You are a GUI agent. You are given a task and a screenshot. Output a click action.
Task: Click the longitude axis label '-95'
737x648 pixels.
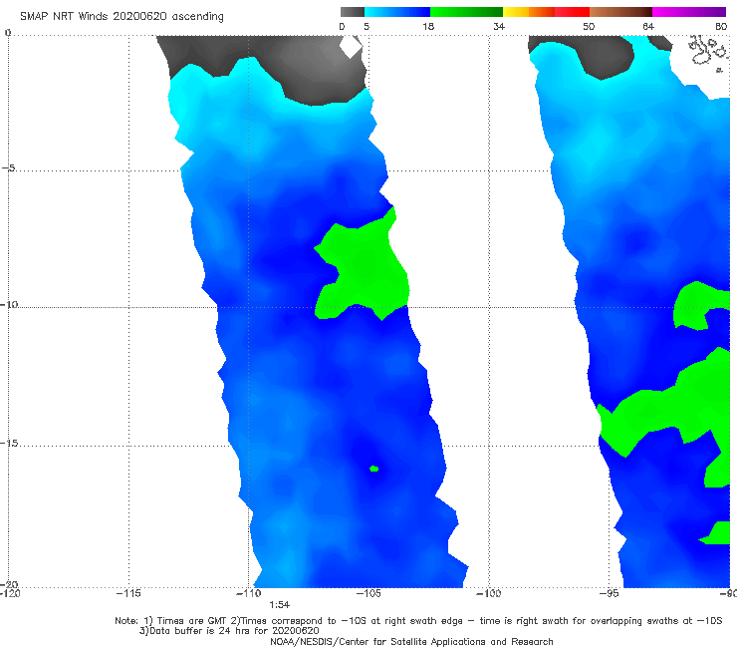pos(610,593)
